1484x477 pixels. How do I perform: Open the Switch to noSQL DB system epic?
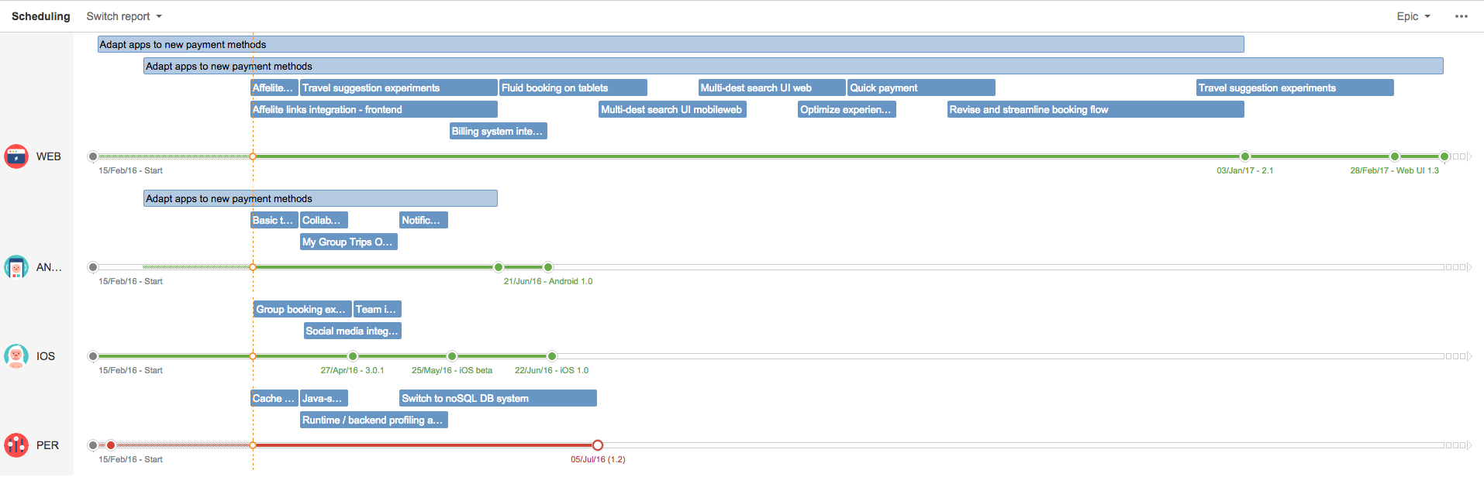pos(498,398)
